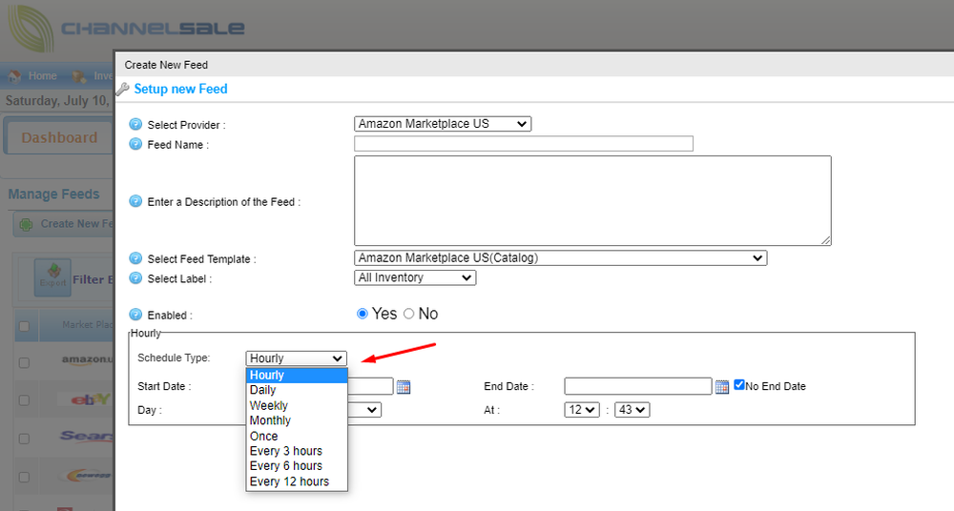Select the Yes radio button for Enabled
Viewport: 954px width, 511px height.
click(362, 314)
